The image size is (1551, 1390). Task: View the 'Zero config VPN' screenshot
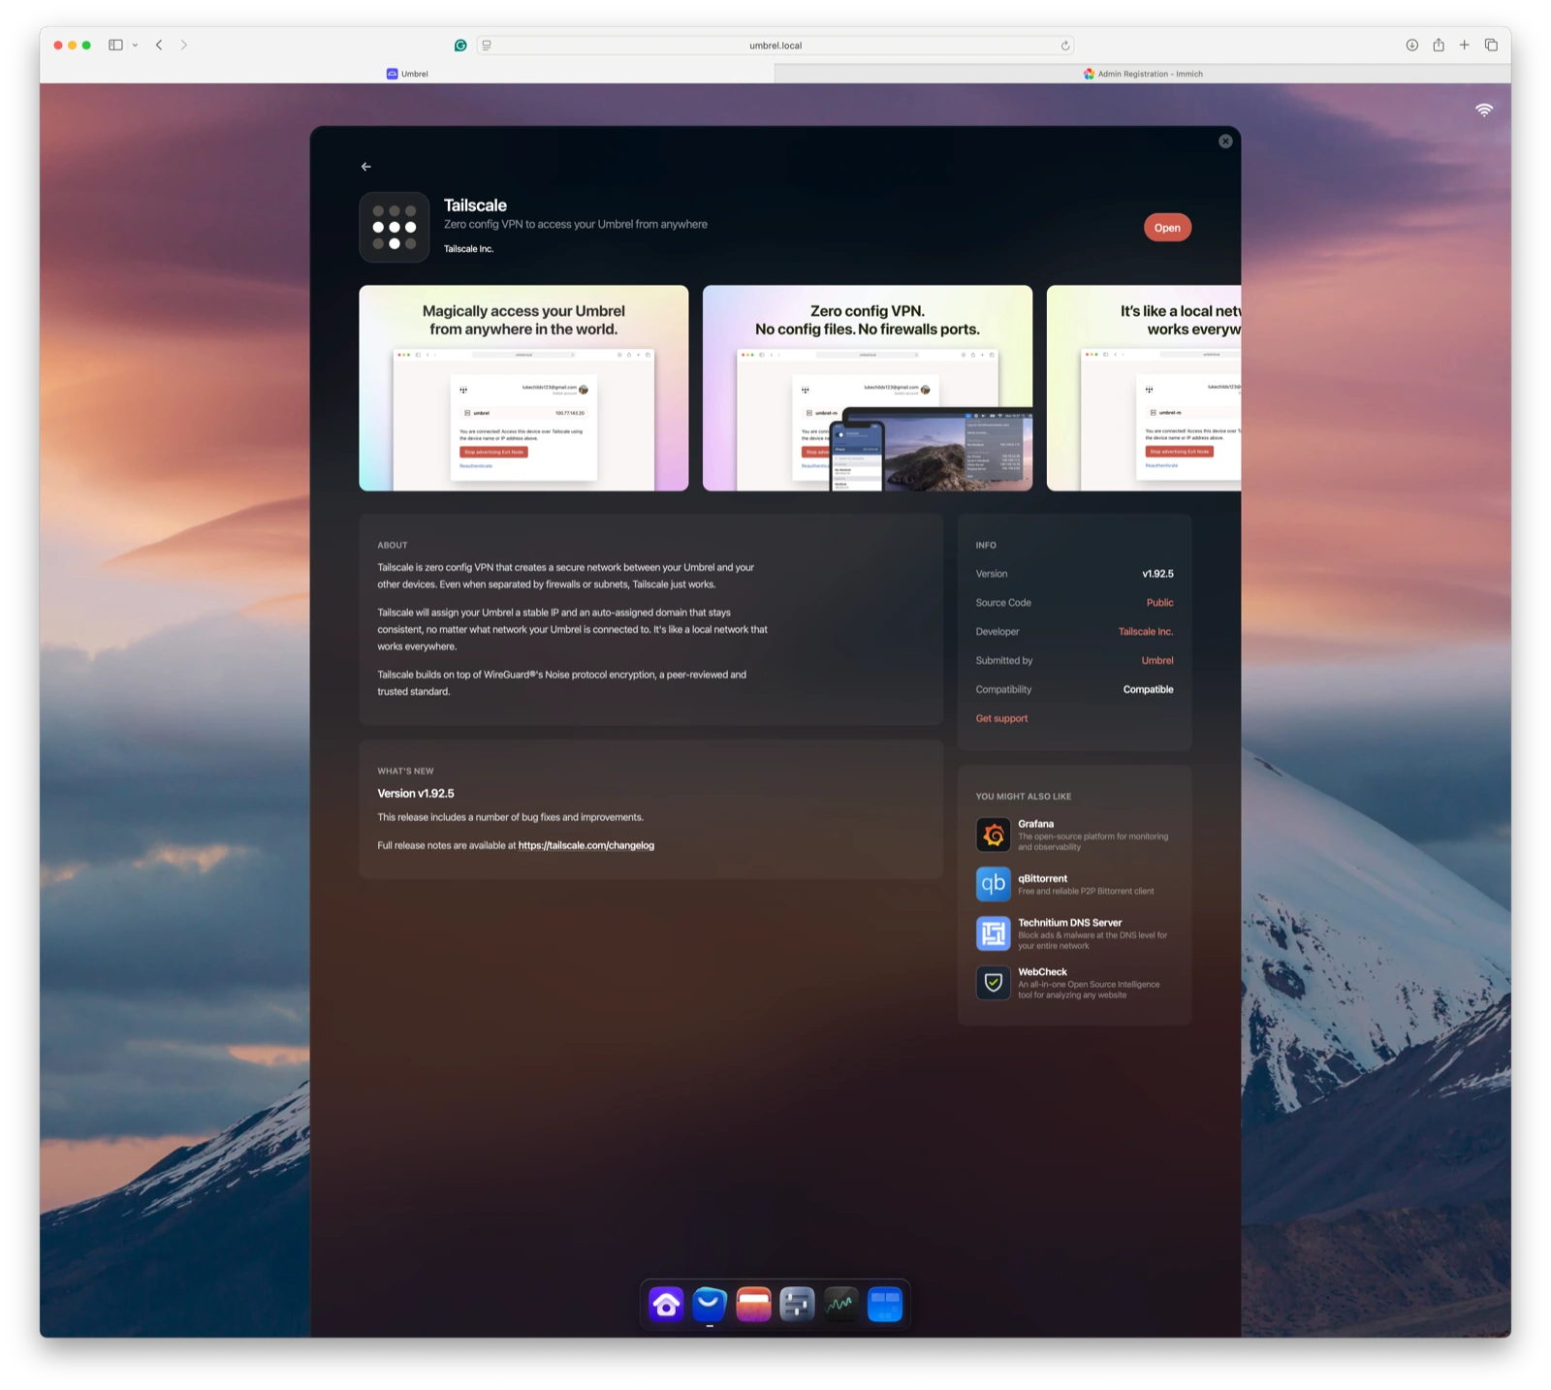point(868,388)
